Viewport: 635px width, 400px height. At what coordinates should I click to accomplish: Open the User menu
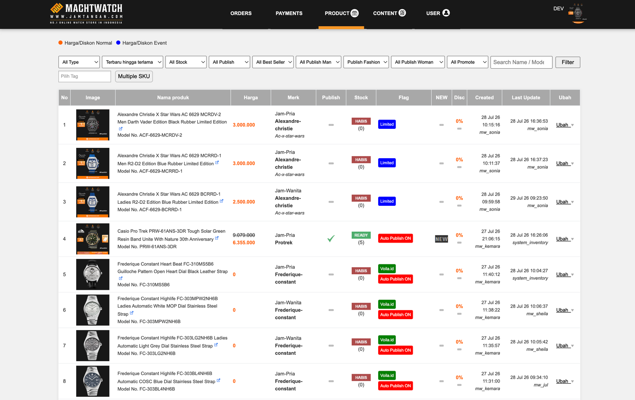point(438,13)
